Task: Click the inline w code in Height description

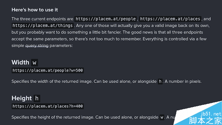Action: (162, 117)
